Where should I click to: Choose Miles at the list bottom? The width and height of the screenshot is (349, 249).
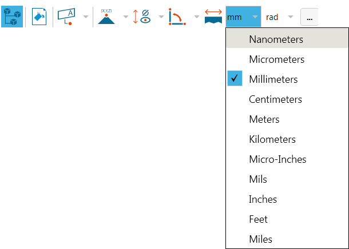[260, 239]
